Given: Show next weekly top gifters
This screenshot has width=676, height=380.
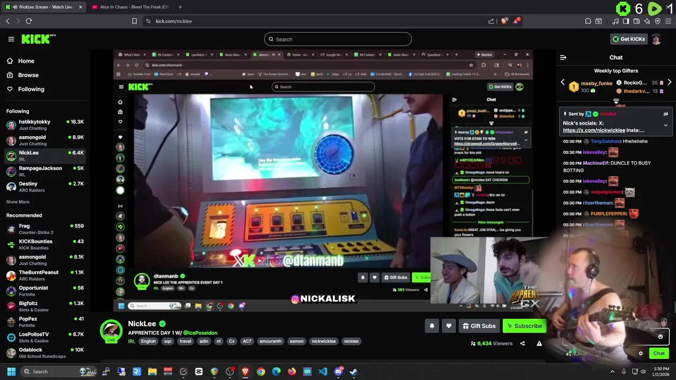Looking at the screenshot, I should coord(669,82).
